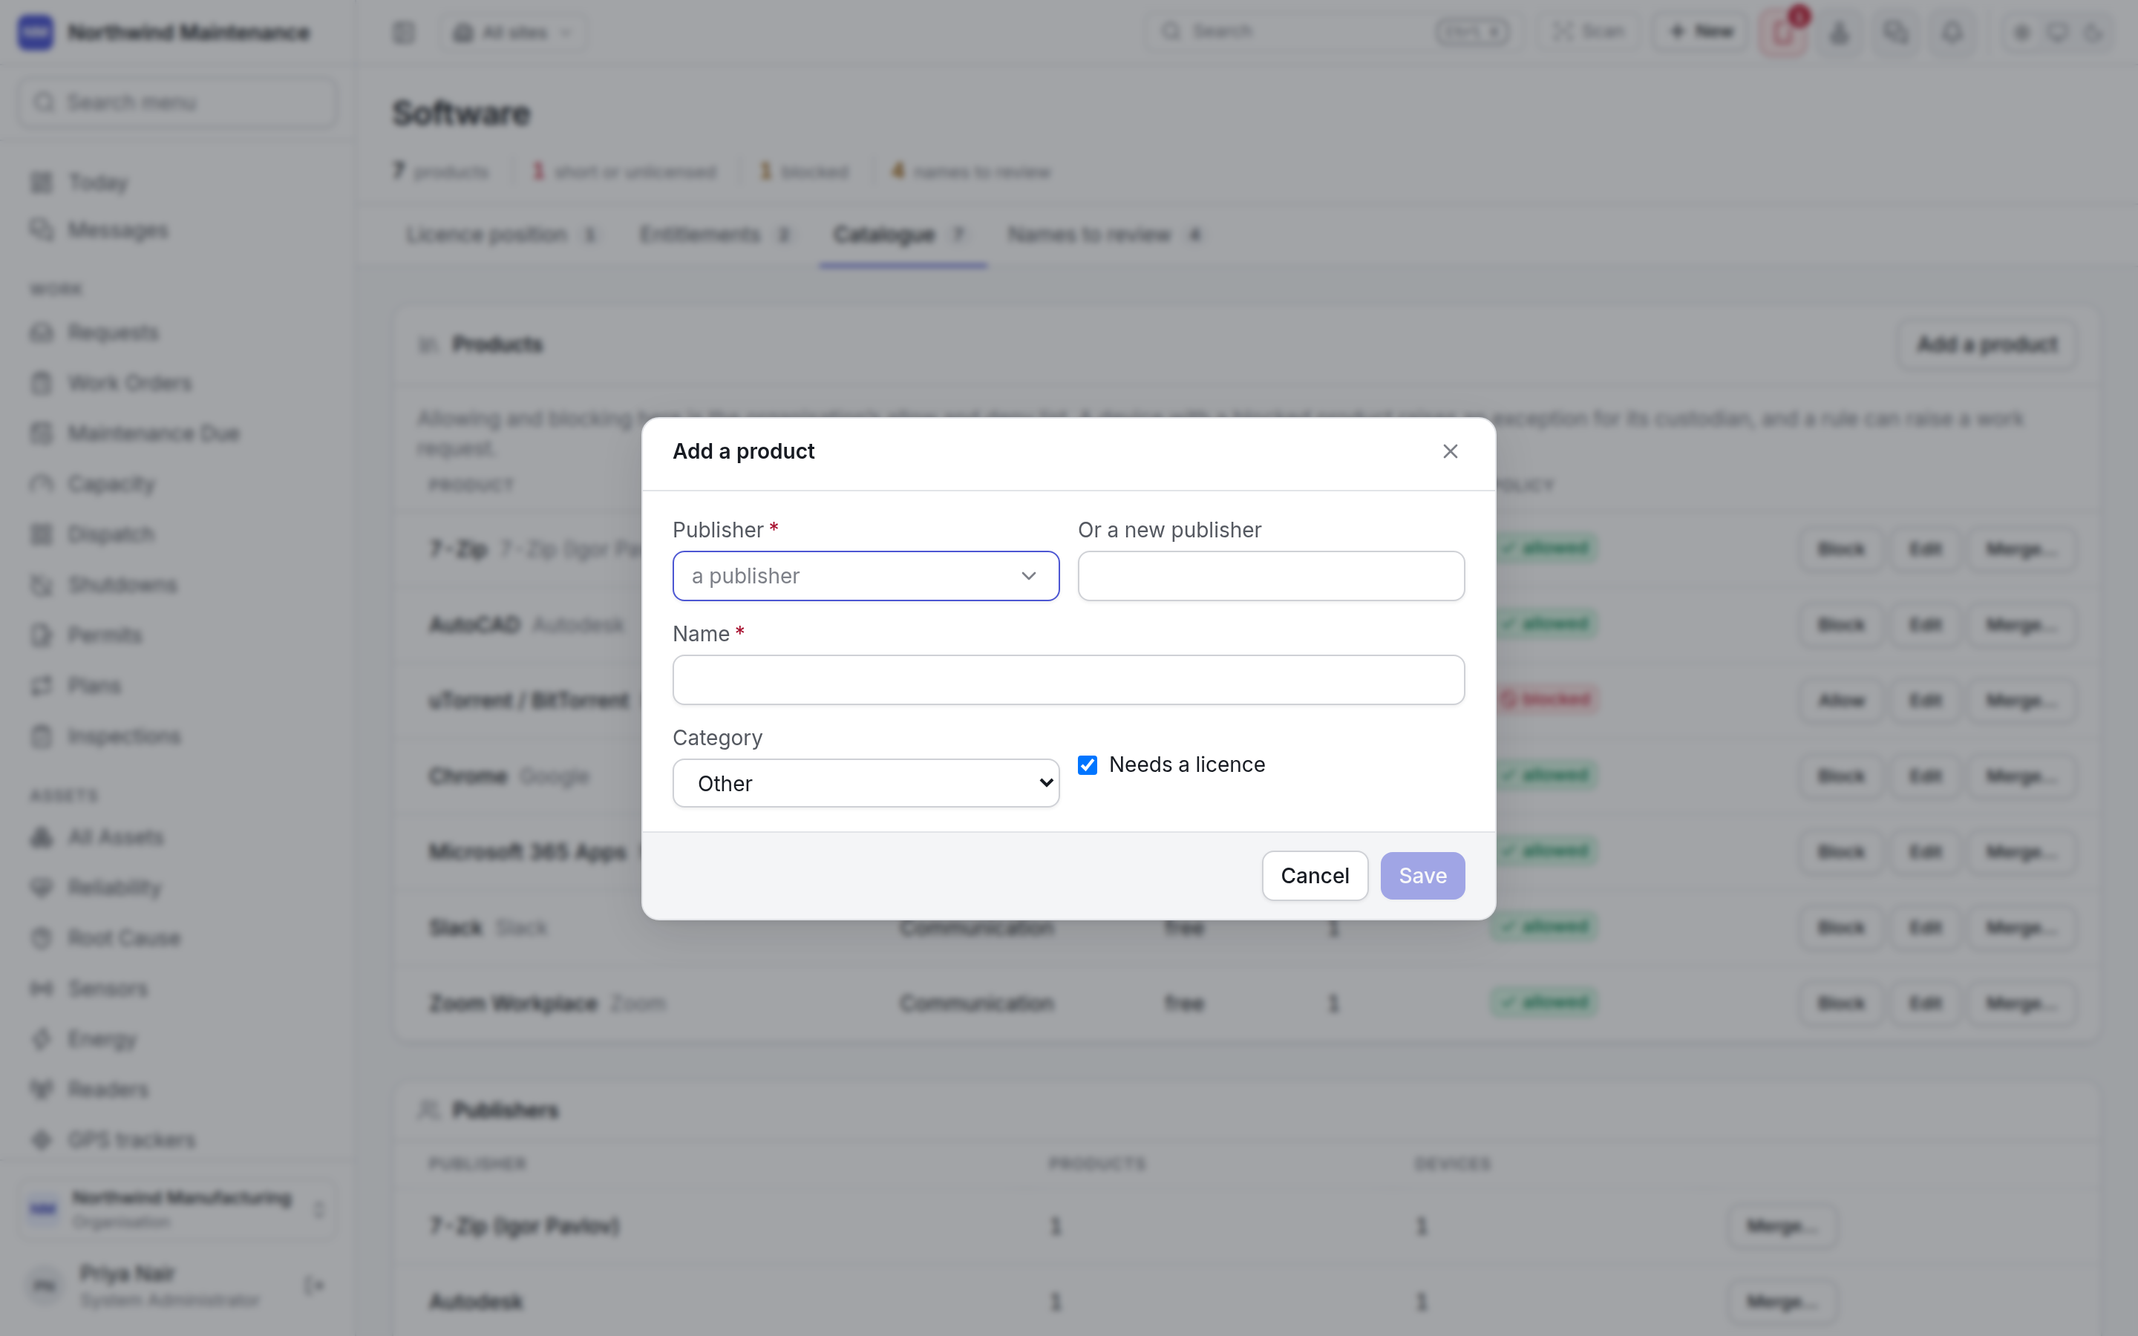Screen dimensions: 2138x1336
Task: Click the GPS trackers icon in sidebar
Action: [42, 1140]
